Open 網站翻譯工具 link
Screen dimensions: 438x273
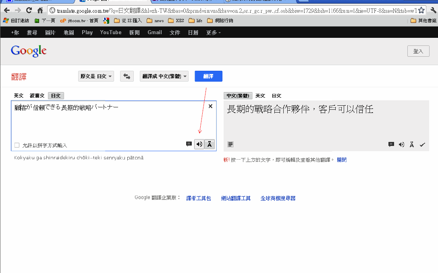[x=236, y=198]
